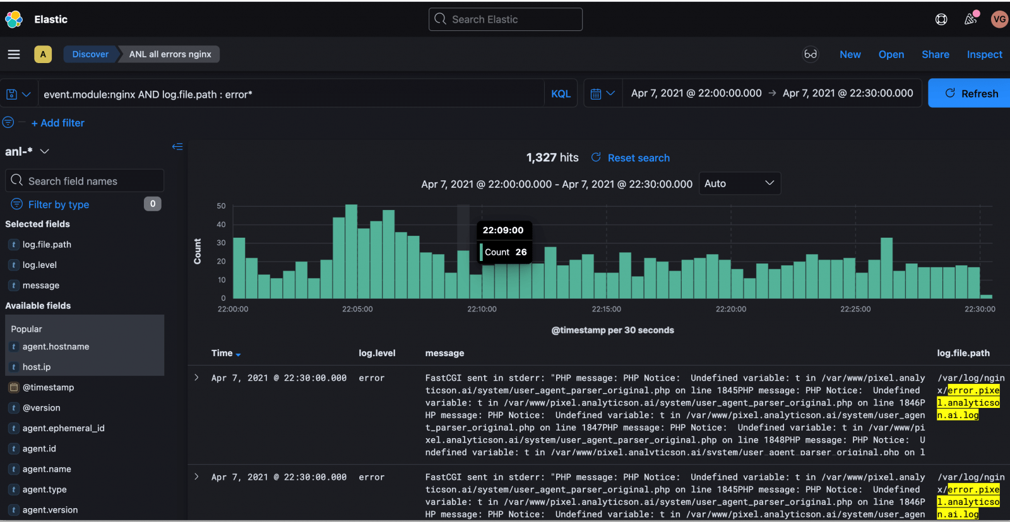1010x522 pixels.
Task: Click ANL all errors nginx breadcrumb
Action: point(170,54)
